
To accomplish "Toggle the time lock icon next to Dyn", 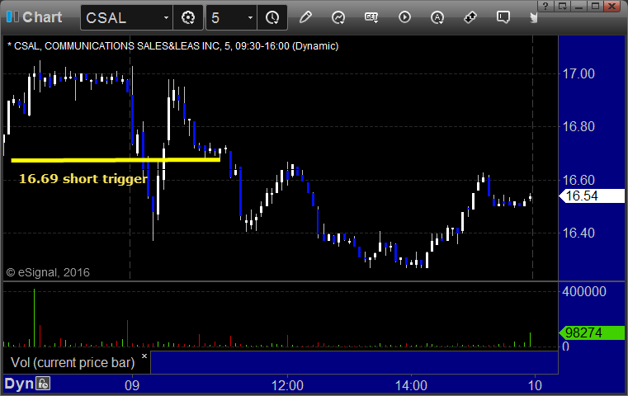I will 43,384.
